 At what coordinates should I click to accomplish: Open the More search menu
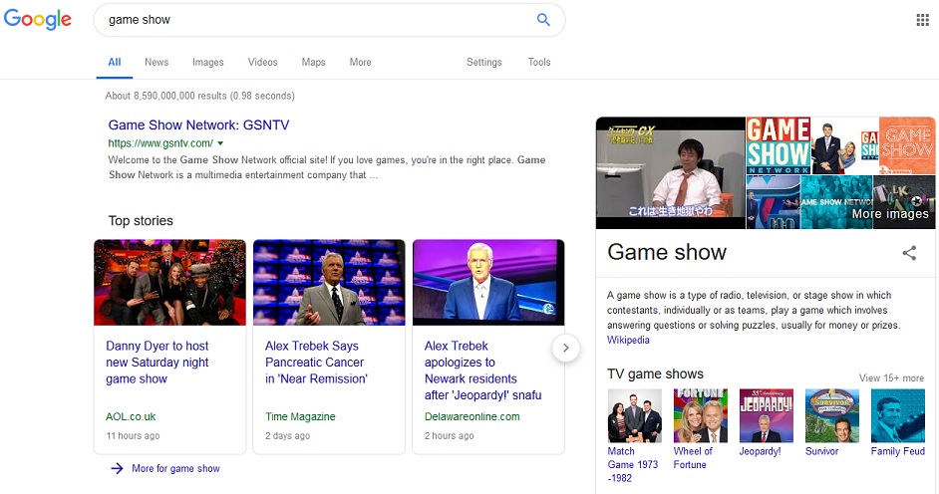(x=360, y=62)
